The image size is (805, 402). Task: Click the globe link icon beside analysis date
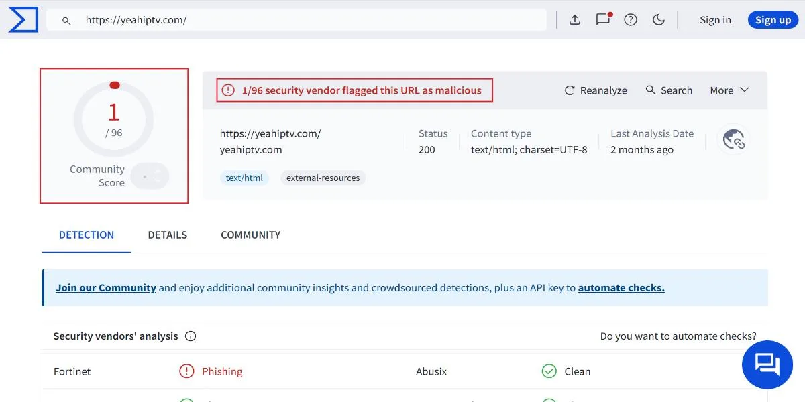coord(733,140)
